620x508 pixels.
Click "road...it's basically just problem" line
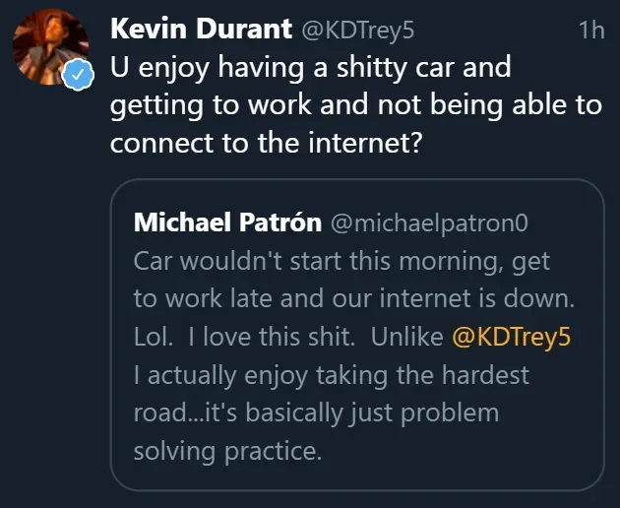click(316, 412)
